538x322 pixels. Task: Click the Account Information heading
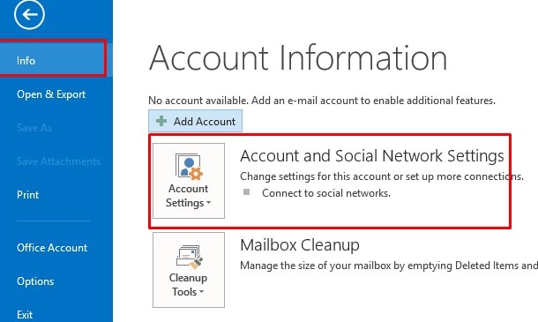[298, 58]
